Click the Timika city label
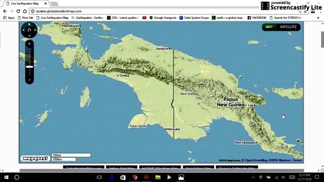324x182 pixels. pyautogui.click(x=124, y=76)
